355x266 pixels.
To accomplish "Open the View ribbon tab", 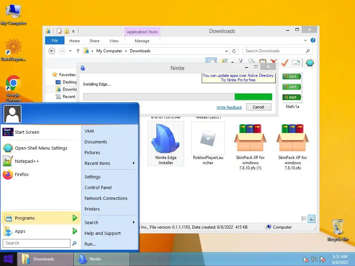I will pyautogui.click(x=114, y=41).
